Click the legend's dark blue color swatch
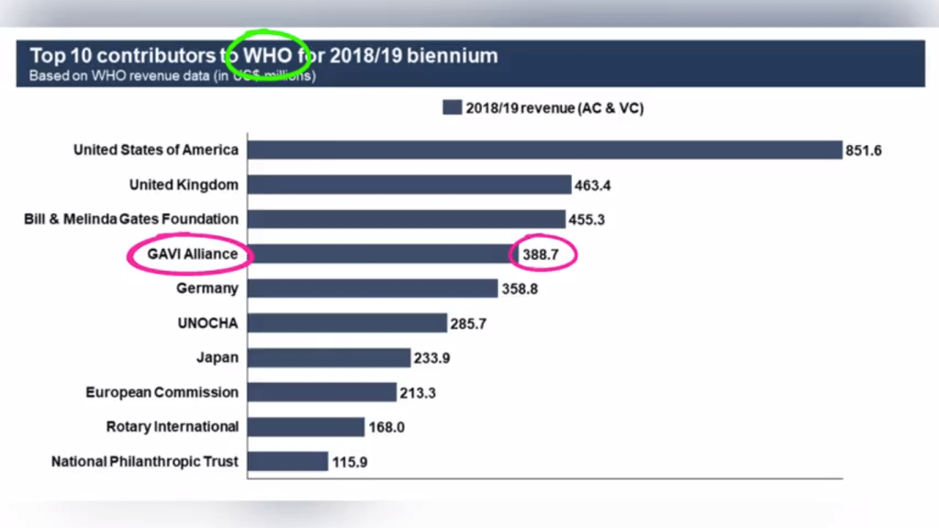The width and height of the screenshot is (939, 528). 451,108
